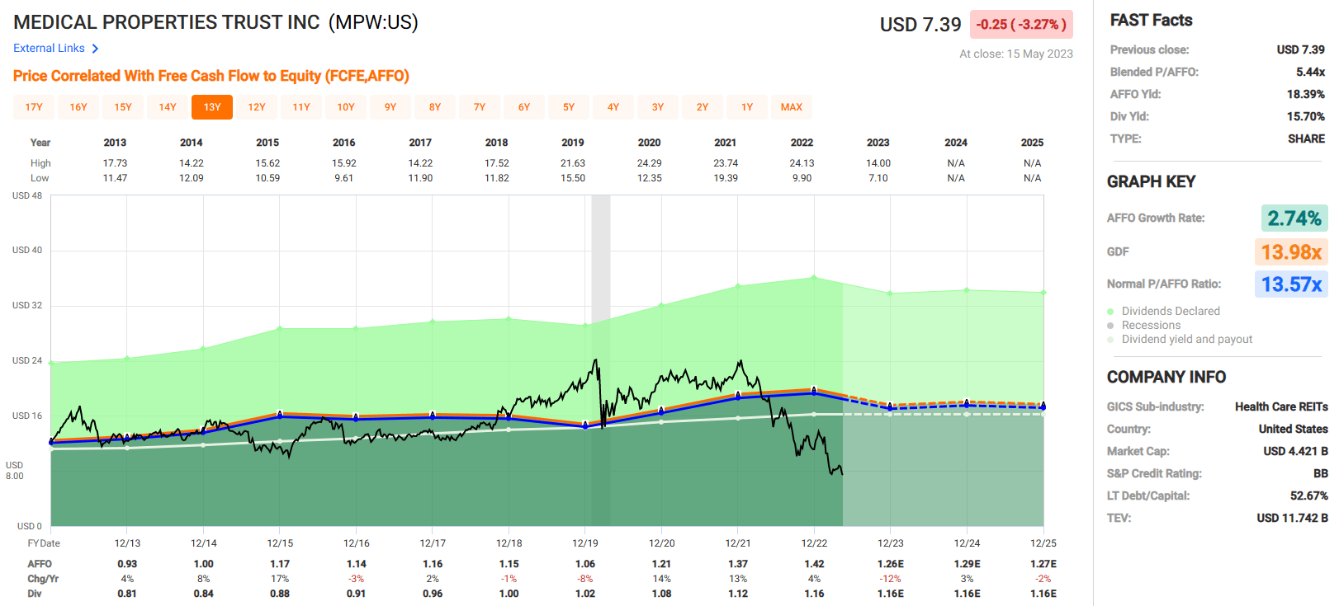This screenshot has width=1339, height=606.
Task: Switch to the 9Y range
Action: click(x=390, y=107)
